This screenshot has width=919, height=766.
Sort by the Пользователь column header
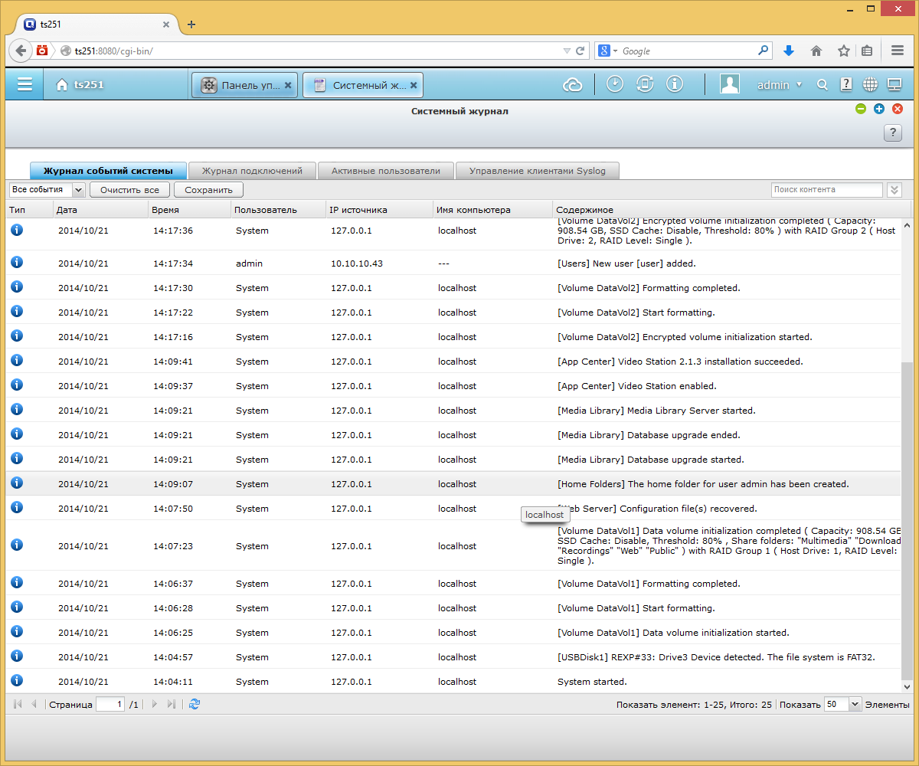278,209
